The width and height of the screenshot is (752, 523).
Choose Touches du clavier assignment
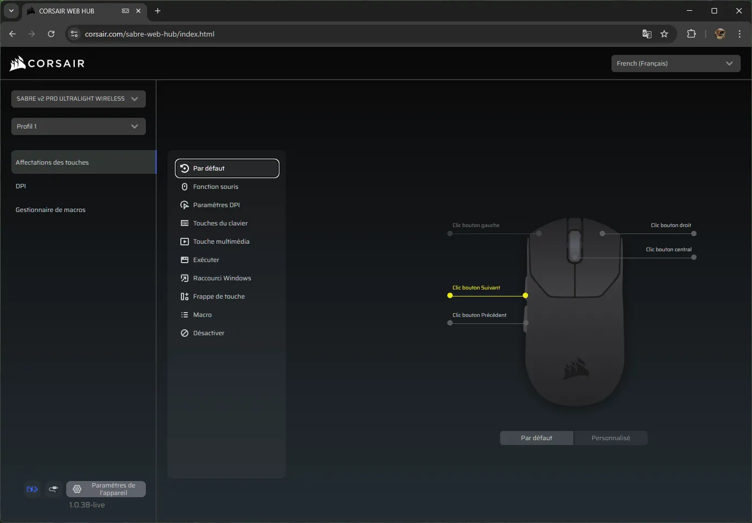coord(220,223)
